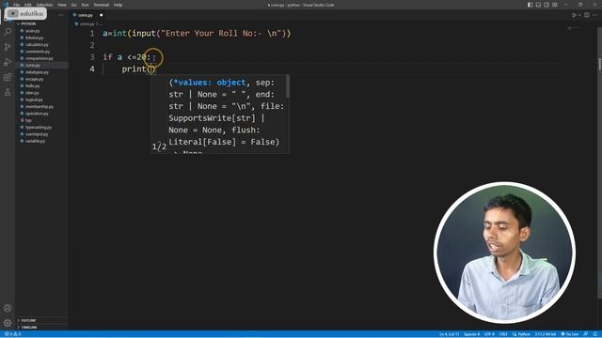Click the Spaces: 4 indentation status
This screenshot has height=338, width=602.
[x=471, y=334]
